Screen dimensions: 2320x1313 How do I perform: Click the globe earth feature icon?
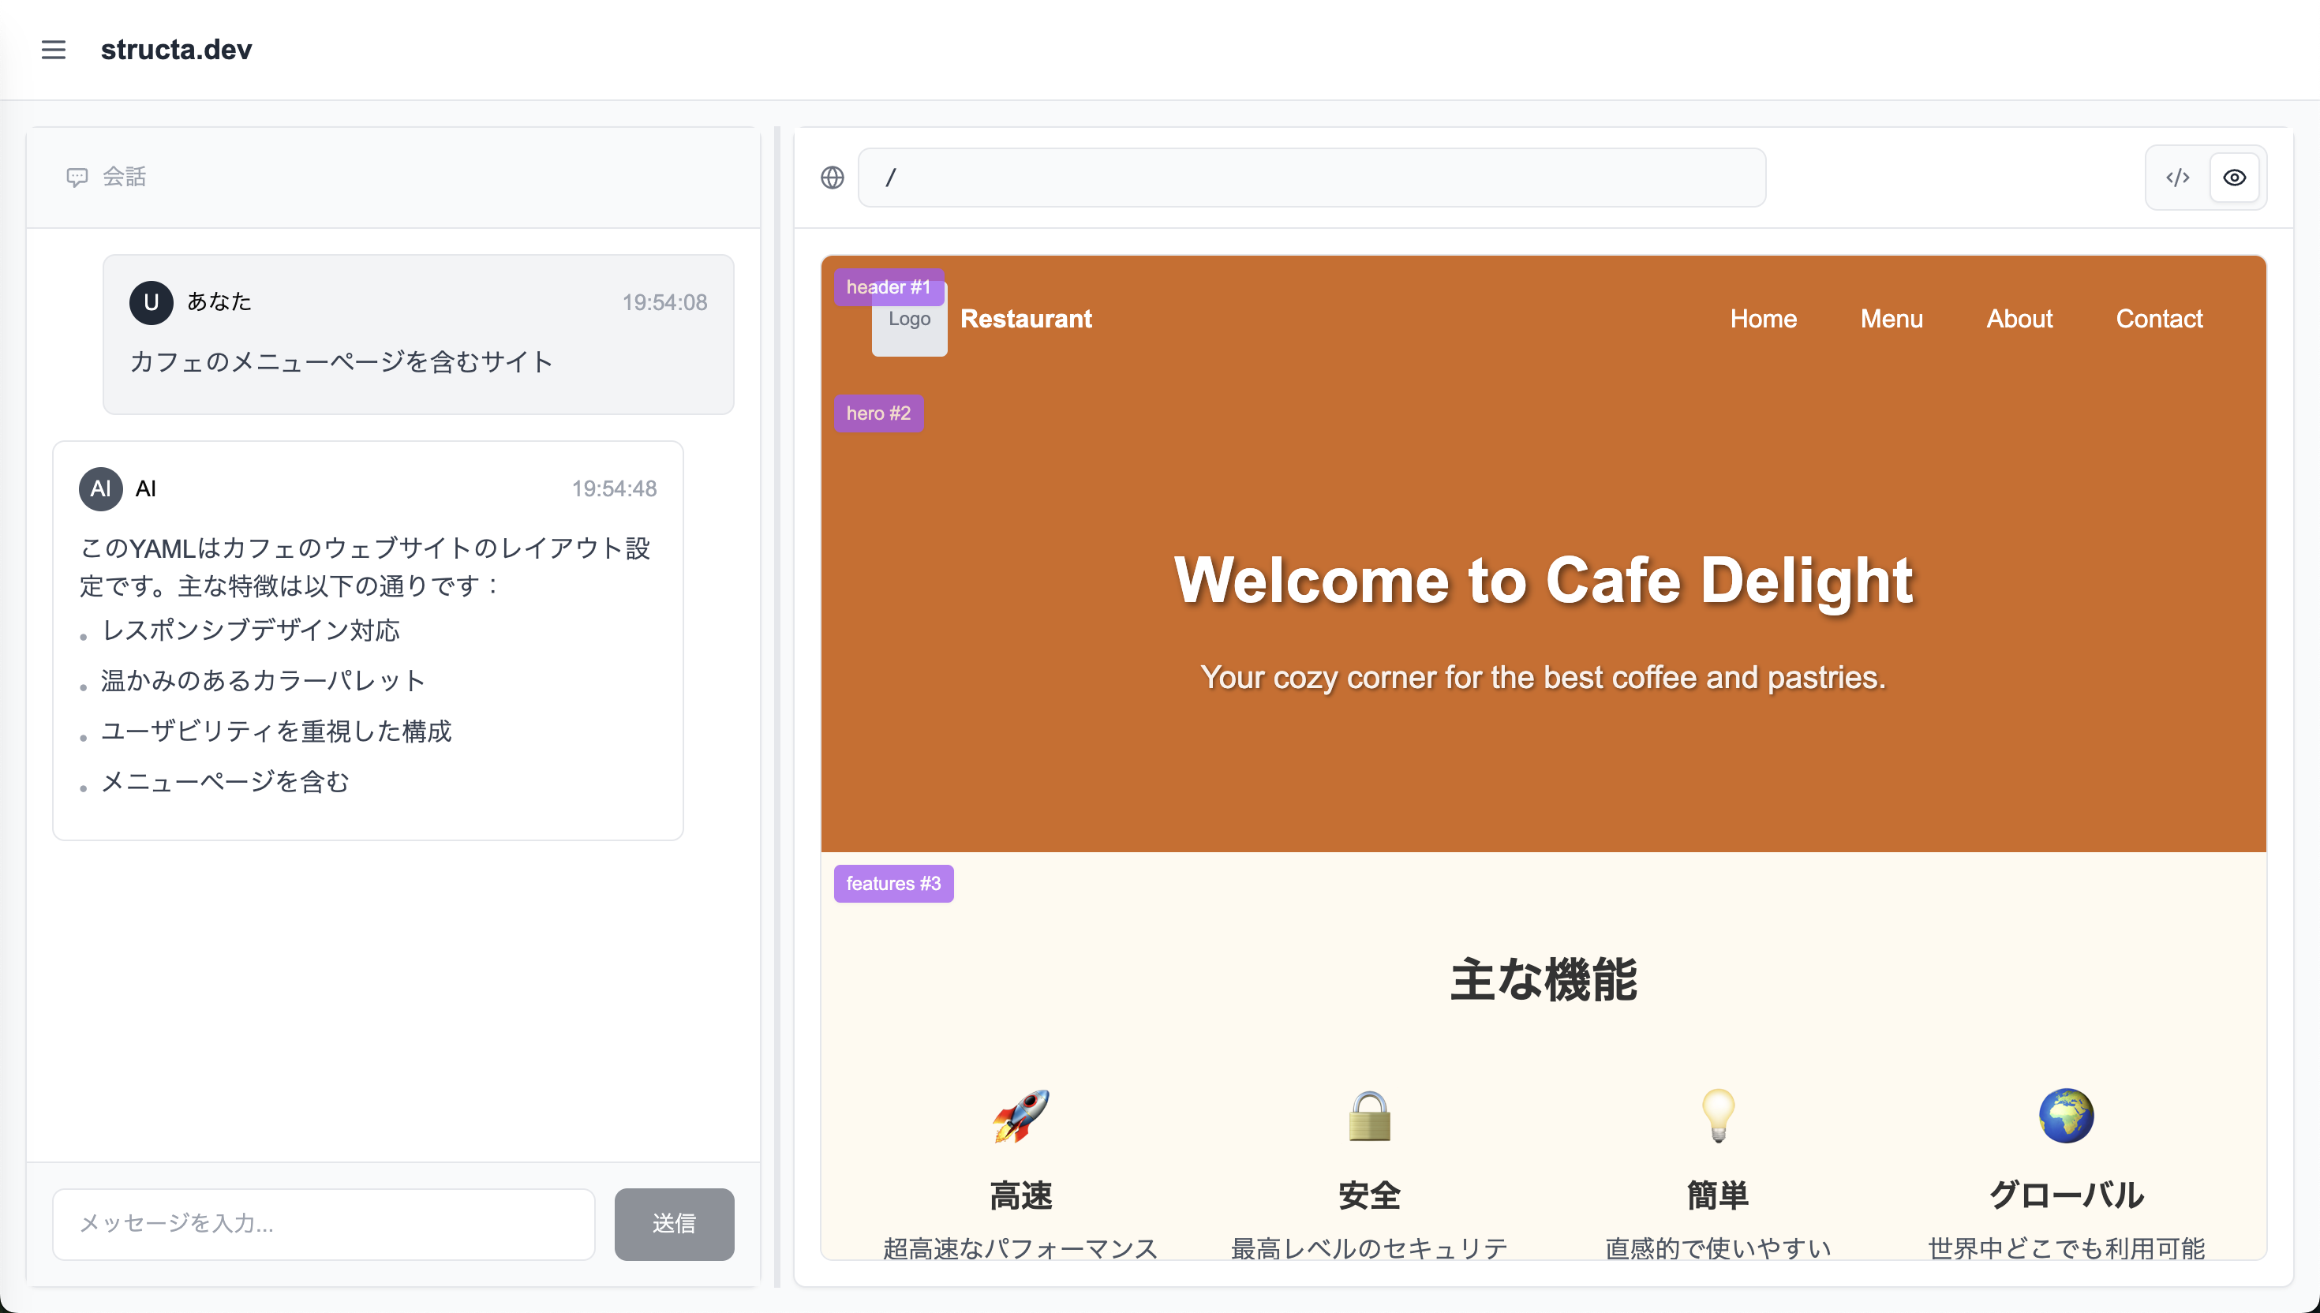tap(2066, 1116)
